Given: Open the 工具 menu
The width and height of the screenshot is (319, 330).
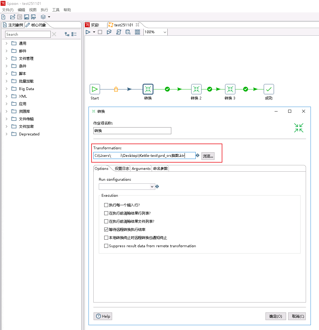Looking at the screenshot, I should [x=56, y=10].
